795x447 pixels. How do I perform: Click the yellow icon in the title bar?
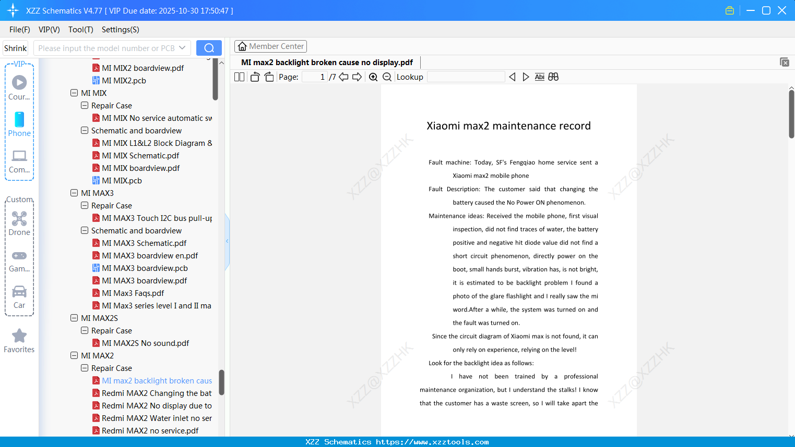pos(730,10)
